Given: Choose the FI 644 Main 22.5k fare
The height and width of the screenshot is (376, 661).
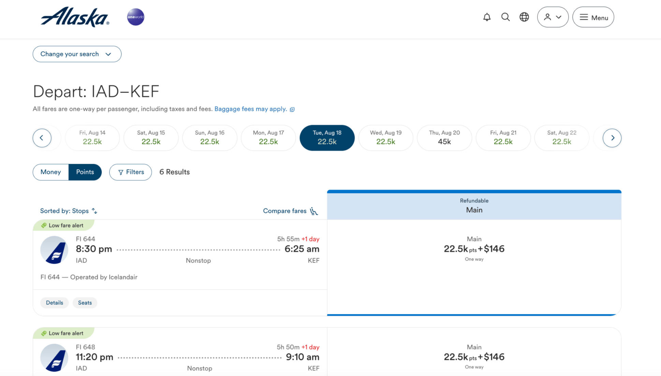Looking at the screenshot, I should click(x=474, y=249).
